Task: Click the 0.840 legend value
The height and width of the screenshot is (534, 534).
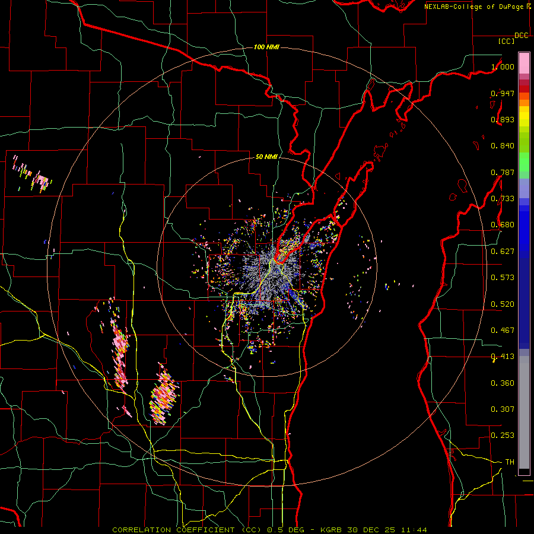Action: click(x=503, y=146)
